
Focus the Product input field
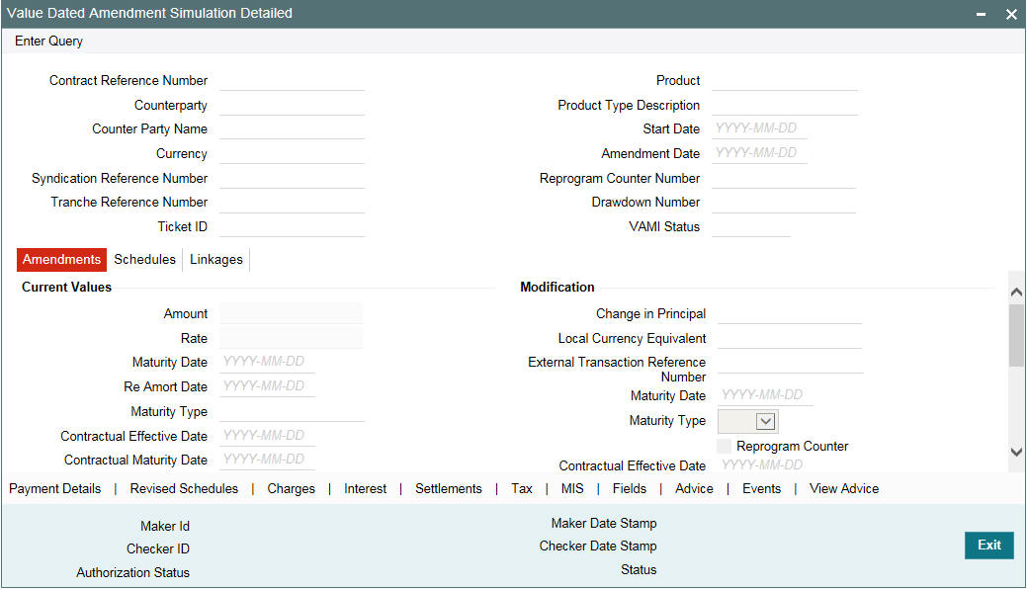pos(785,81)
